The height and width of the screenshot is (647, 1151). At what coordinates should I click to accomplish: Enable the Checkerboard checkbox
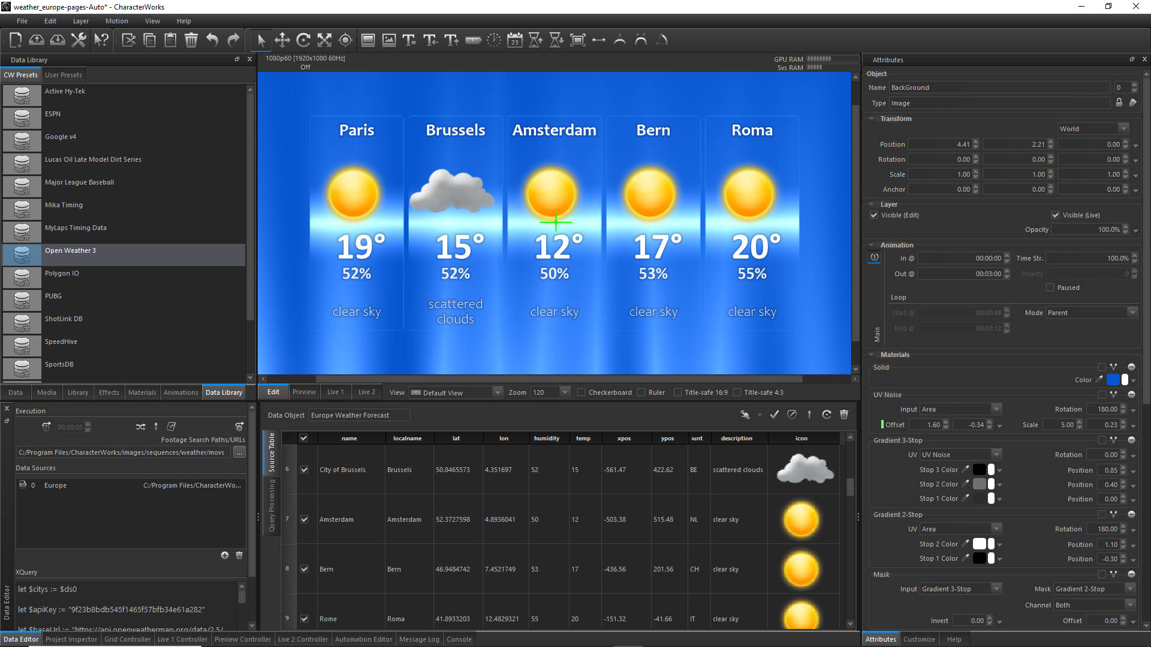581,392
